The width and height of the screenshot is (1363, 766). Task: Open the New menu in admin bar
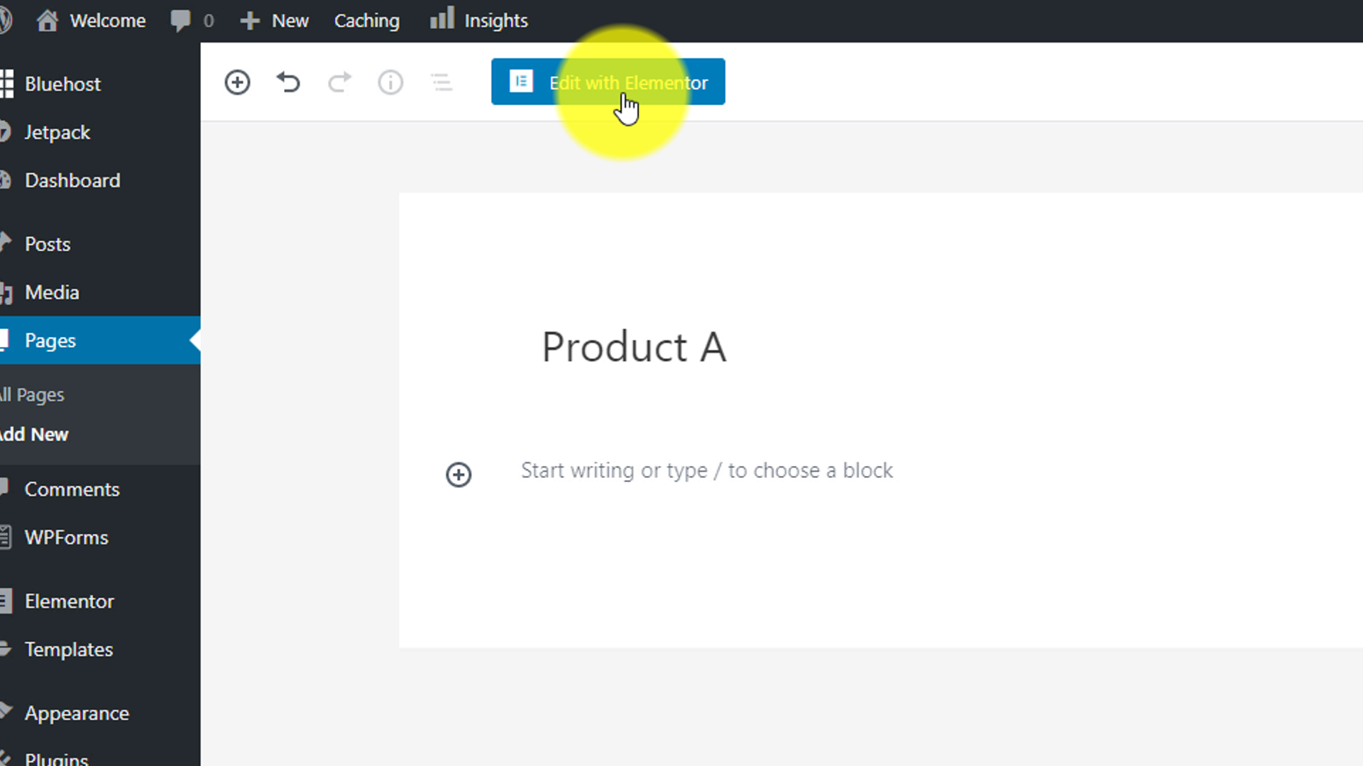pos(275,21)
